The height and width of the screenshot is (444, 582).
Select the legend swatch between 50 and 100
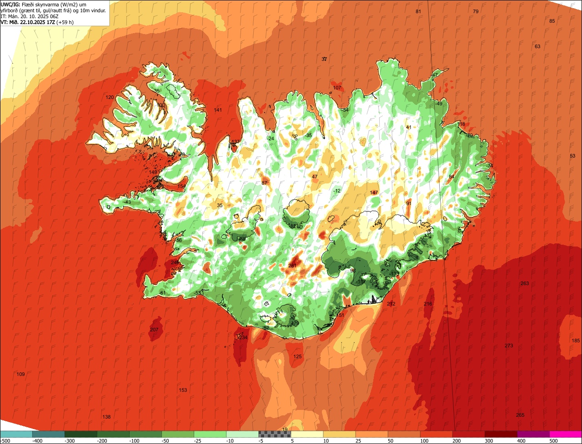coord(404,434)
